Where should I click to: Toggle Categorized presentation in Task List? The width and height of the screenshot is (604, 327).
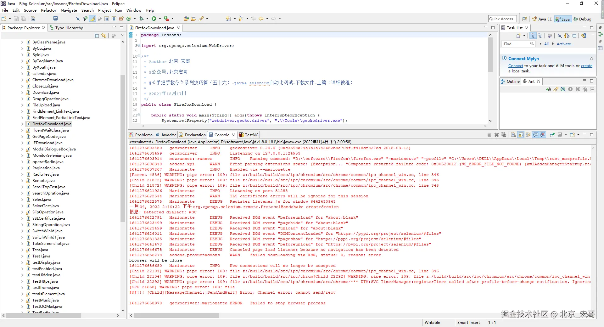pyautogui.click(x=533, y=36)
